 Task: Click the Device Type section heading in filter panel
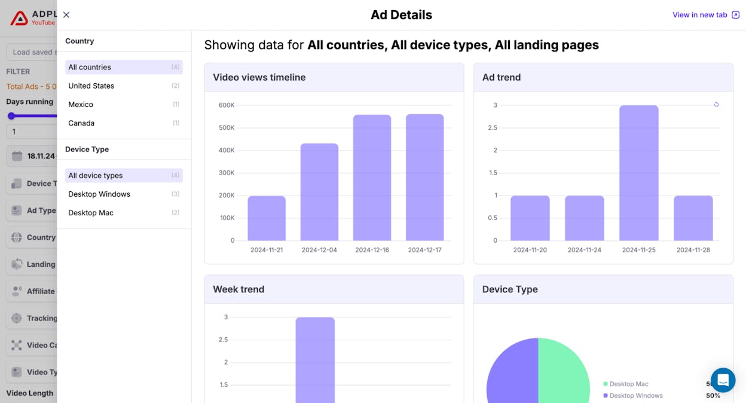87,149
